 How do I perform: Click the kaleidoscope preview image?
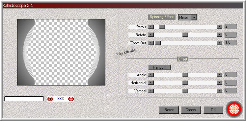pyautogui.click(x=61, y=52)
